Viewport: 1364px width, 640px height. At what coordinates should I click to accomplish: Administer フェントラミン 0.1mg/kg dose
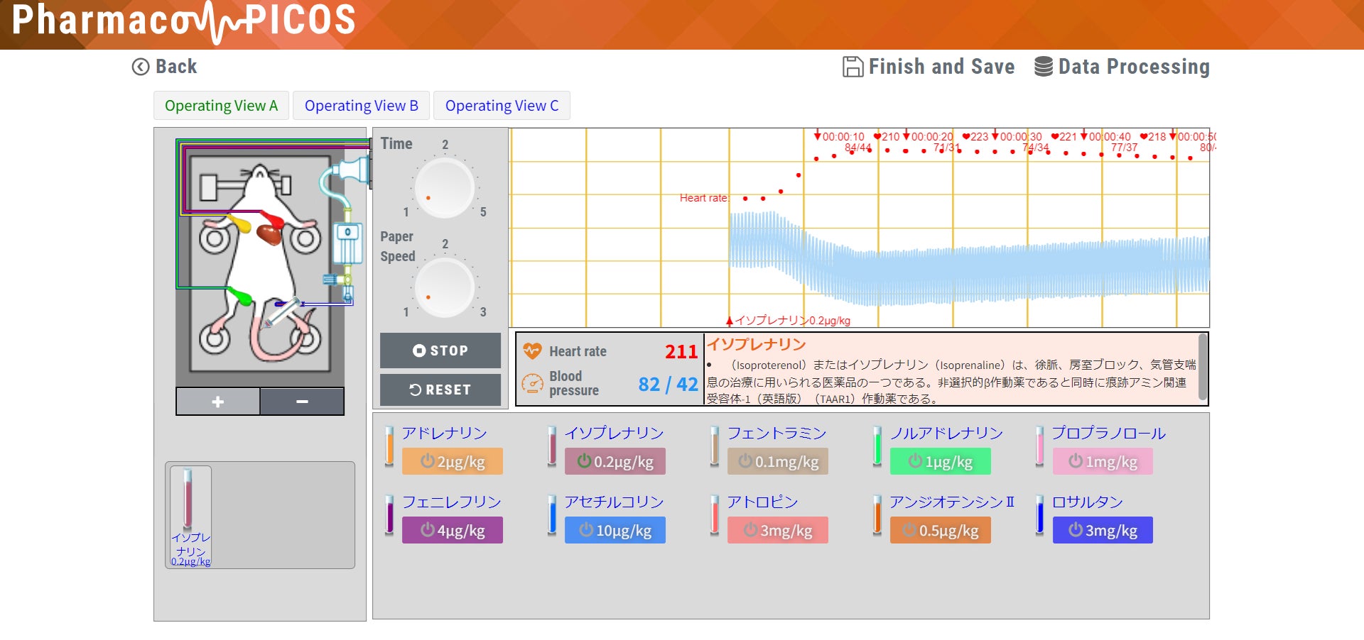[x=778, y=461]
